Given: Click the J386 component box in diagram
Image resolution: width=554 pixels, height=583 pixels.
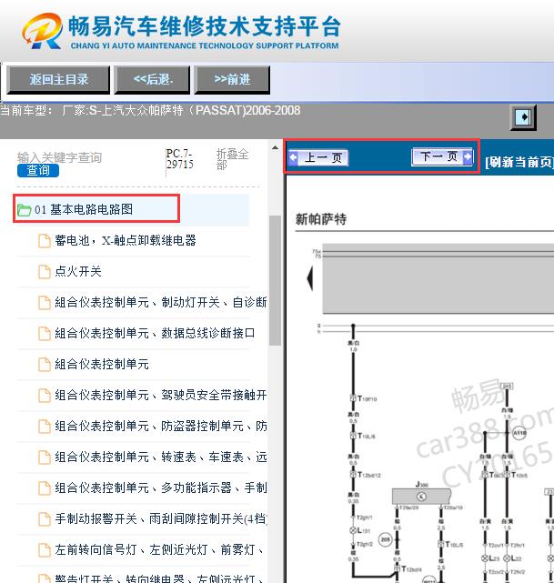Looking at the screenshot, I should pyautogui.click(x=421, y=496).
